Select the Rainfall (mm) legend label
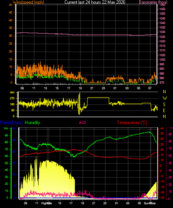This screenshot has height=208, width=173. click(x=11, y=123)
